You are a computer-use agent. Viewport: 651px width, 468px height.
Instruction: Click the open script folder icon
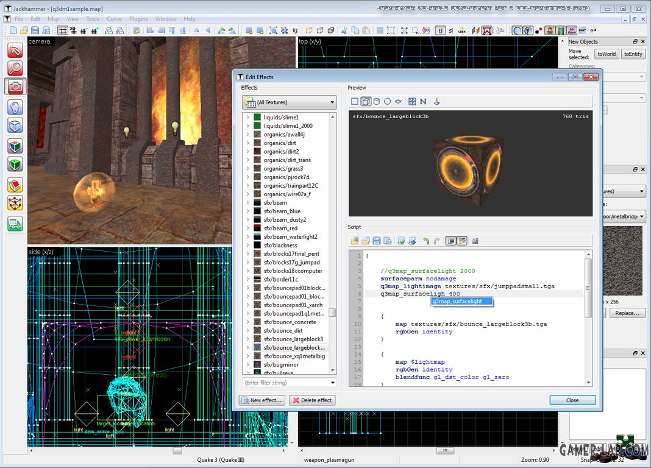pyautogui.click(x=365, y=241)
